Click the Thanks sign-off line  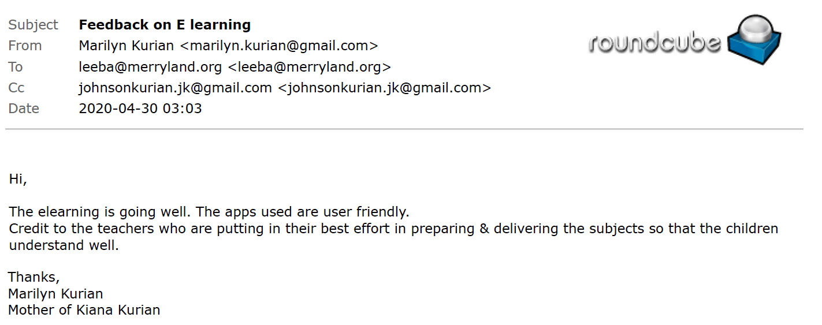click(34, 278)
